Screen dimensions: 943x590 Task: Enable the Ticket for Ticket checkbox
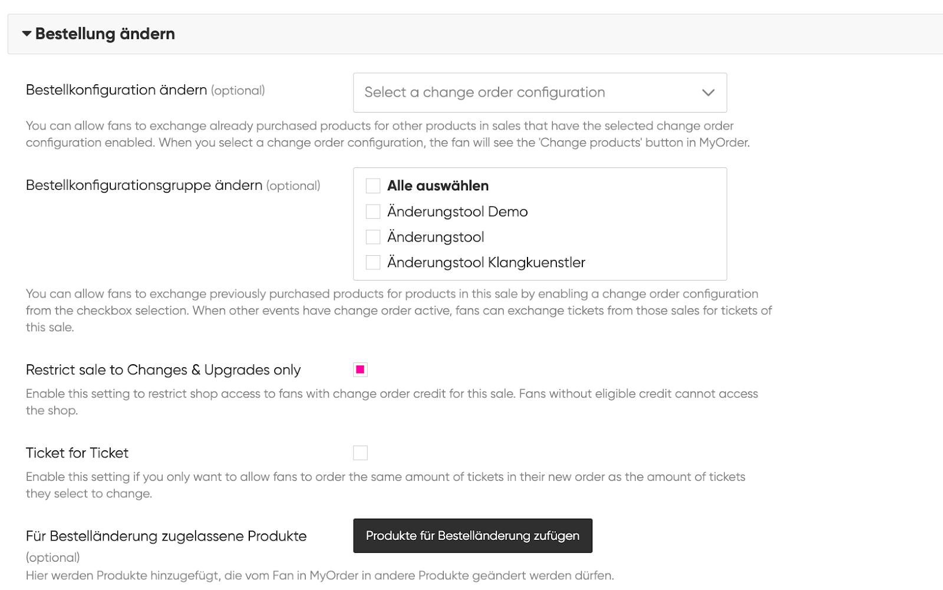click(360, 453)
